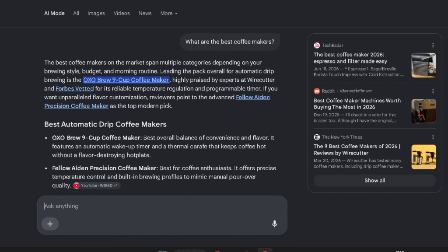448x252 pixels.
Task: Click the TechRadar espresso machine thumbnail
Action: [423, 65]
